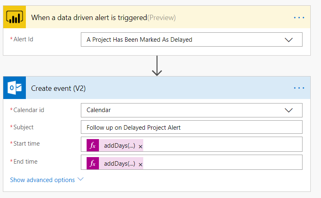This screenshot has width=321, height=198.
Task: Click the Show advanced options chevron
Action: pos(80,179)
